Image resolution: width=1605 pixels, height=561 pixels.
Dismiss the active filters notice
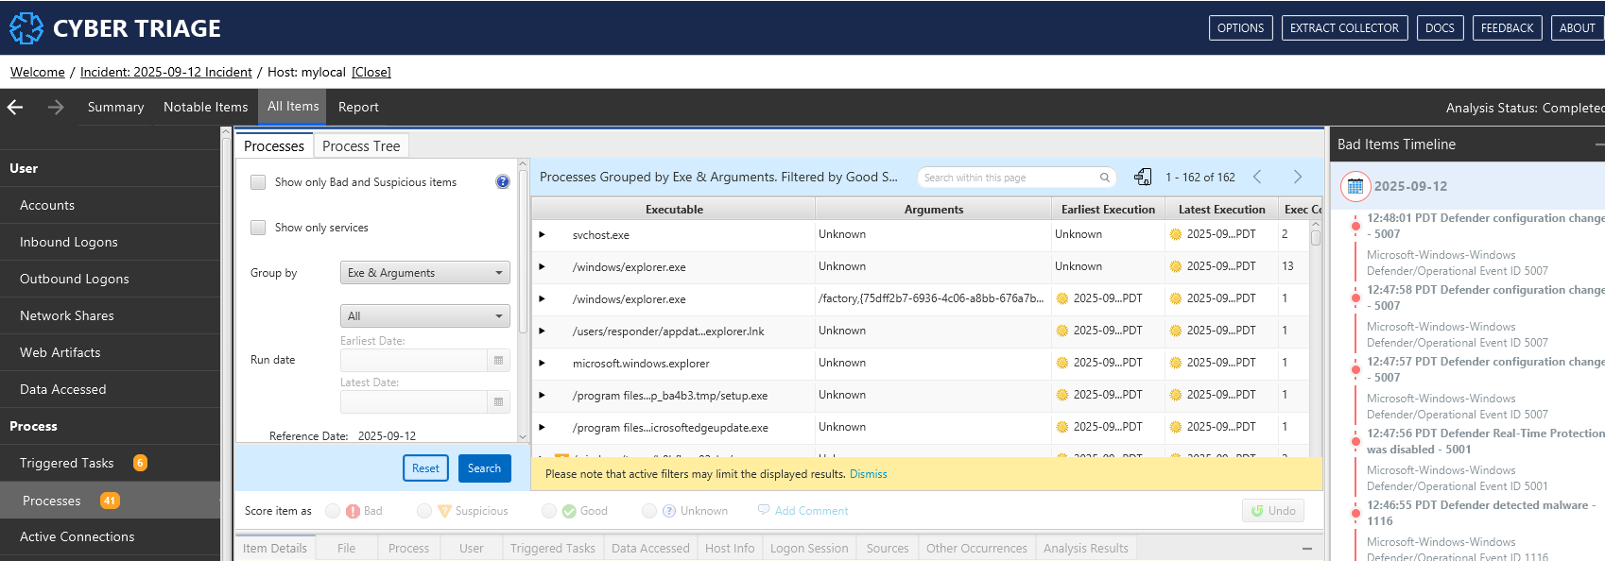tap(868, 474)
